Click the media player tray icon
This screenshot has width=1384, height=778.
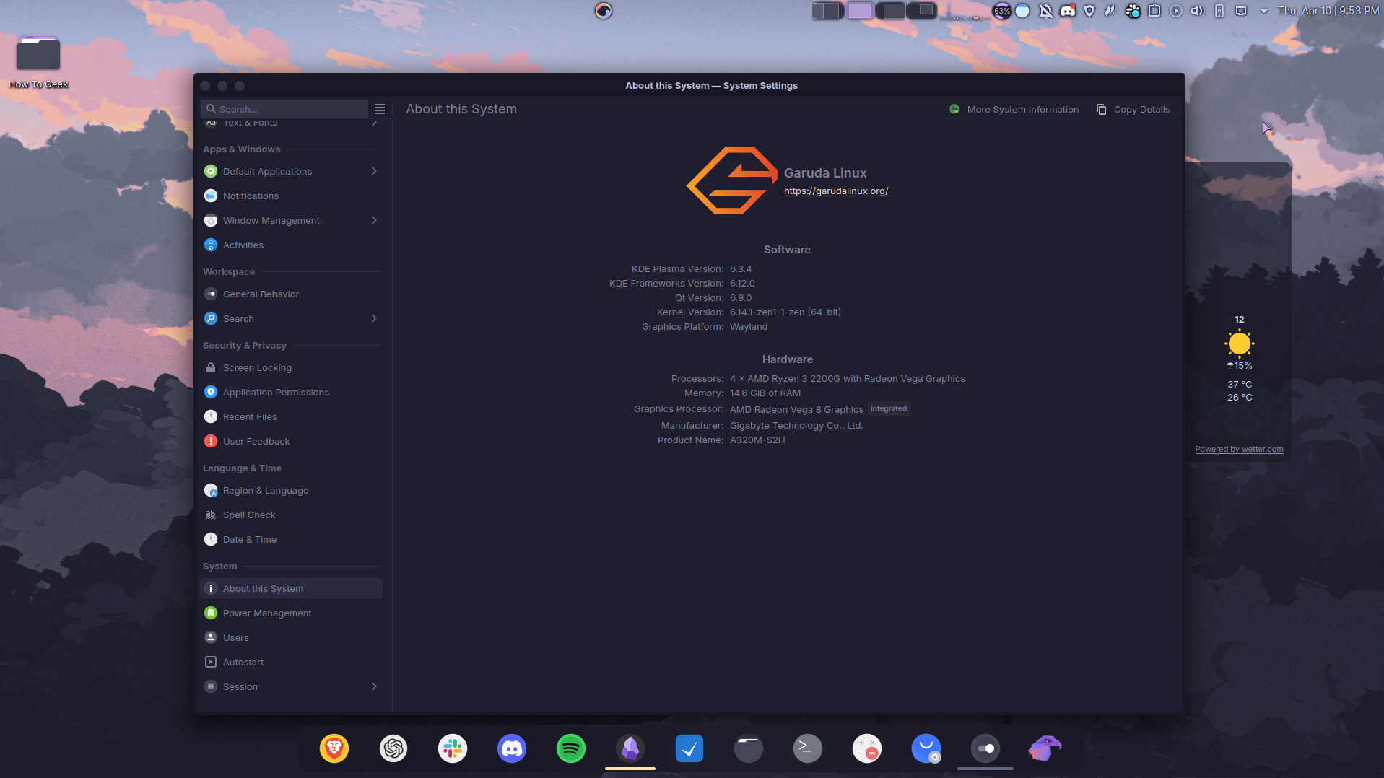[x=1176, y=11]
